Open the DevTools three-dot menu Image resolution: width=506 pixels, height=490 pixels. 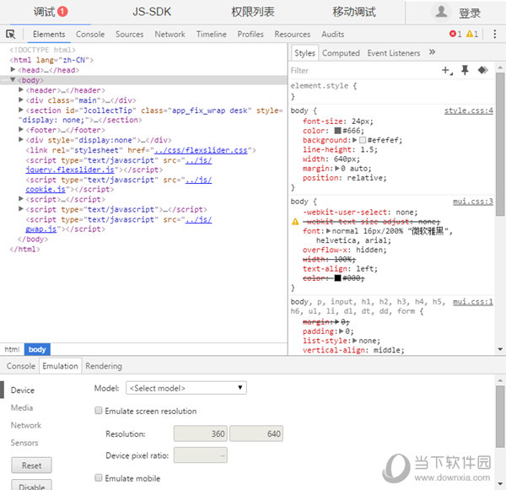(494, 34)
